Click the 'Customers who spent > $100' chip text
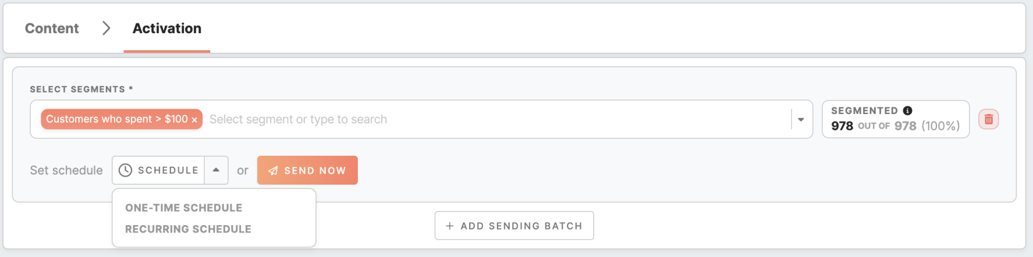 (117, 119)
